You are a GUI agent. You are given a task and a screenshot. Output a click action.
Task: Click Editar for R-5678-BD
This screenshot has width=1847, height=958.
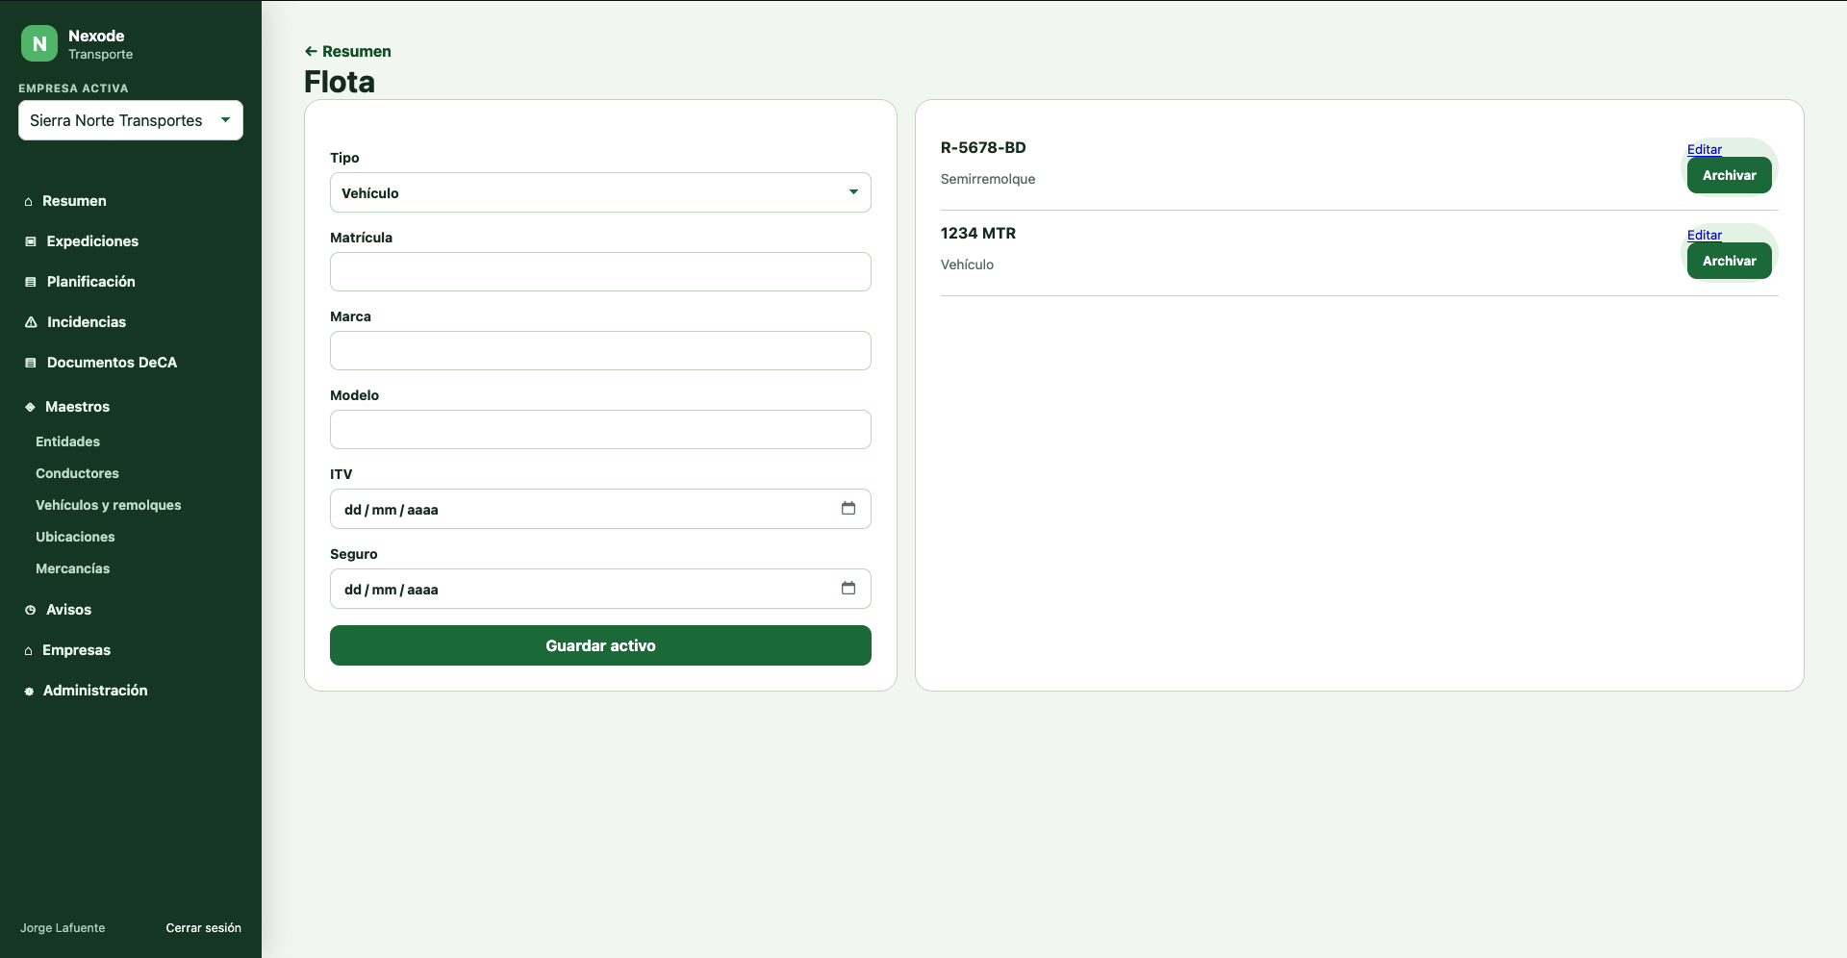point(1704,149)
